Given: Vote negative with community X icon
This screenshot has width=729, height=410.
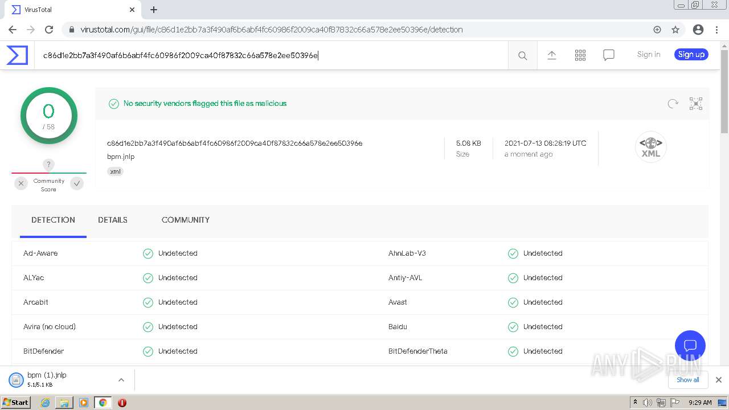Looking at the screenshot, I should [x=21, y=183].
